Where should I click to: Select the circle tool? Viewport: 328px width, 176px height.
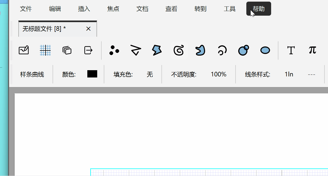243,50
